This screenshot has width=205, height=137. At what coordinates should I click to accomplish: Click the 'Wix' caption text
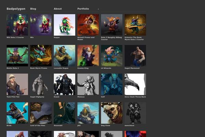[32, 37]
